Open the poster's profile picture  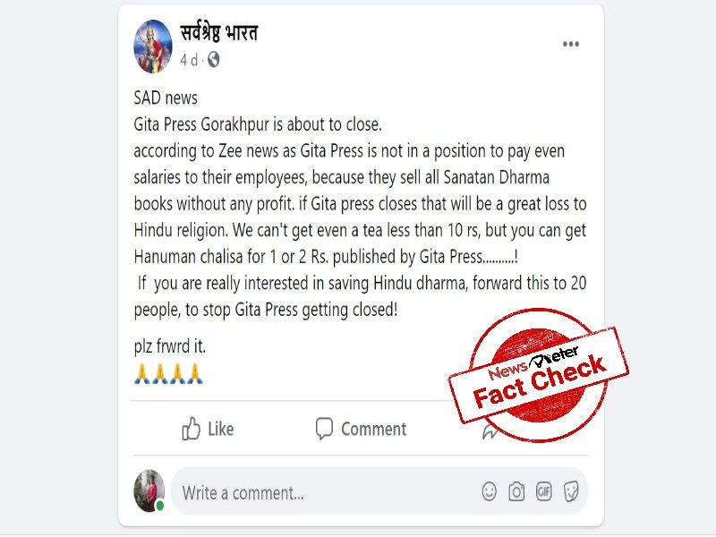(152, 47)
